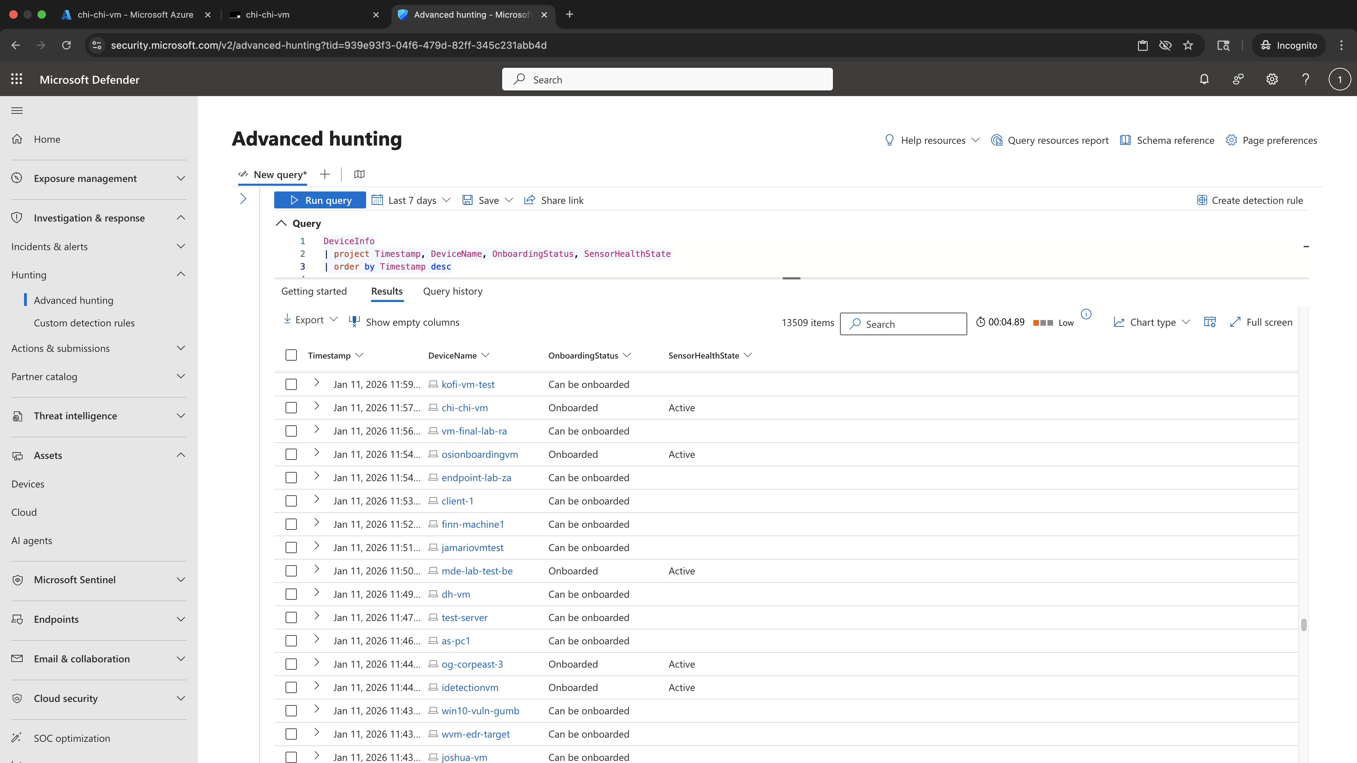
Task: Check the client-1 row checkbox
Action: [291, 501]
